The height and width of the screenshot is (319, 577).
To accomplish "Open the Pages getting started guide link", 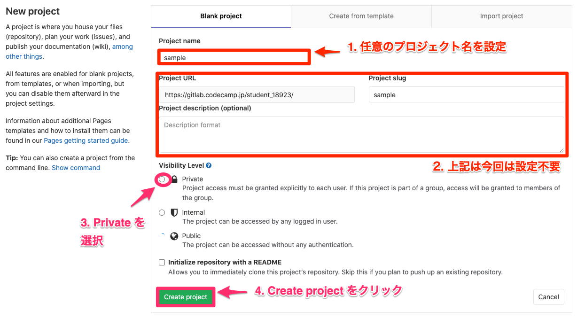I will click(86, 140).
